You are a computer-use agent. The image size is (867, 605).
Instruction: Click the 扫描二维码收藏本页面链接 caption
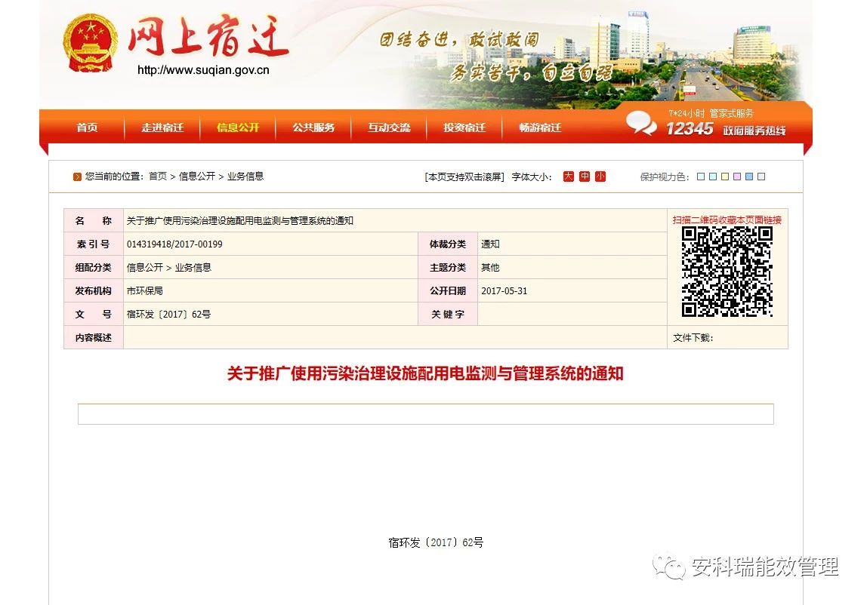(x=727, y=220)
